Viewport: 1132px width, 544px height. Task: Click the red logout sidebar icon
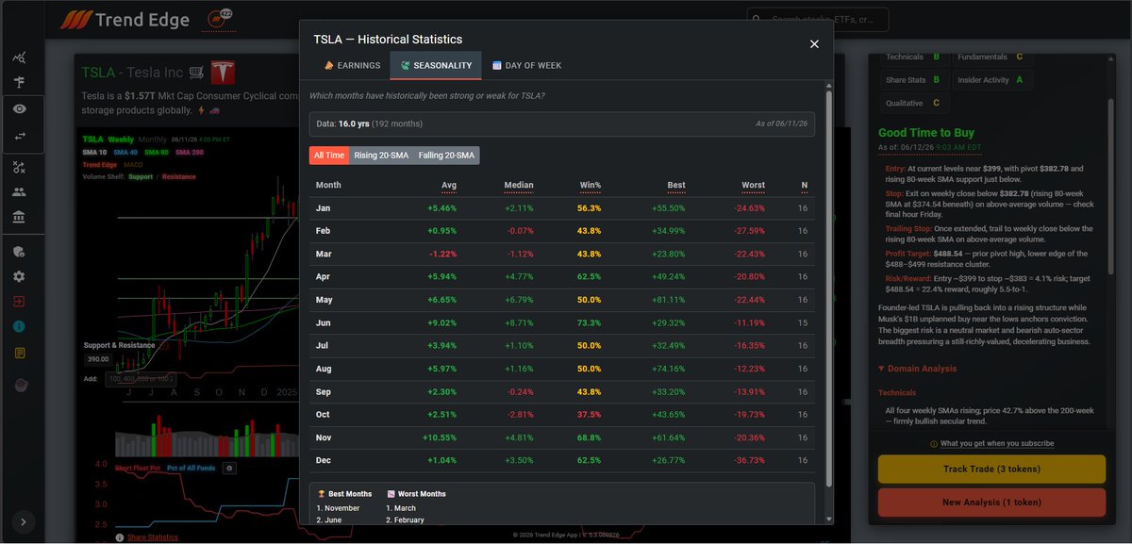pos(19,303)
